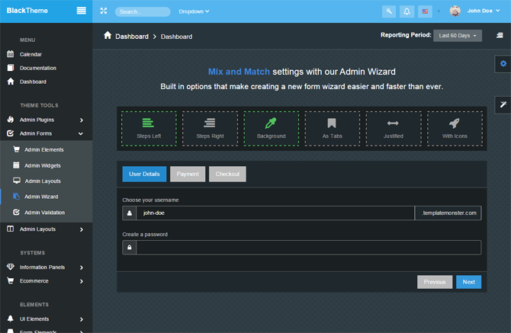Click the top bar wrench icon

click(389, 11)
